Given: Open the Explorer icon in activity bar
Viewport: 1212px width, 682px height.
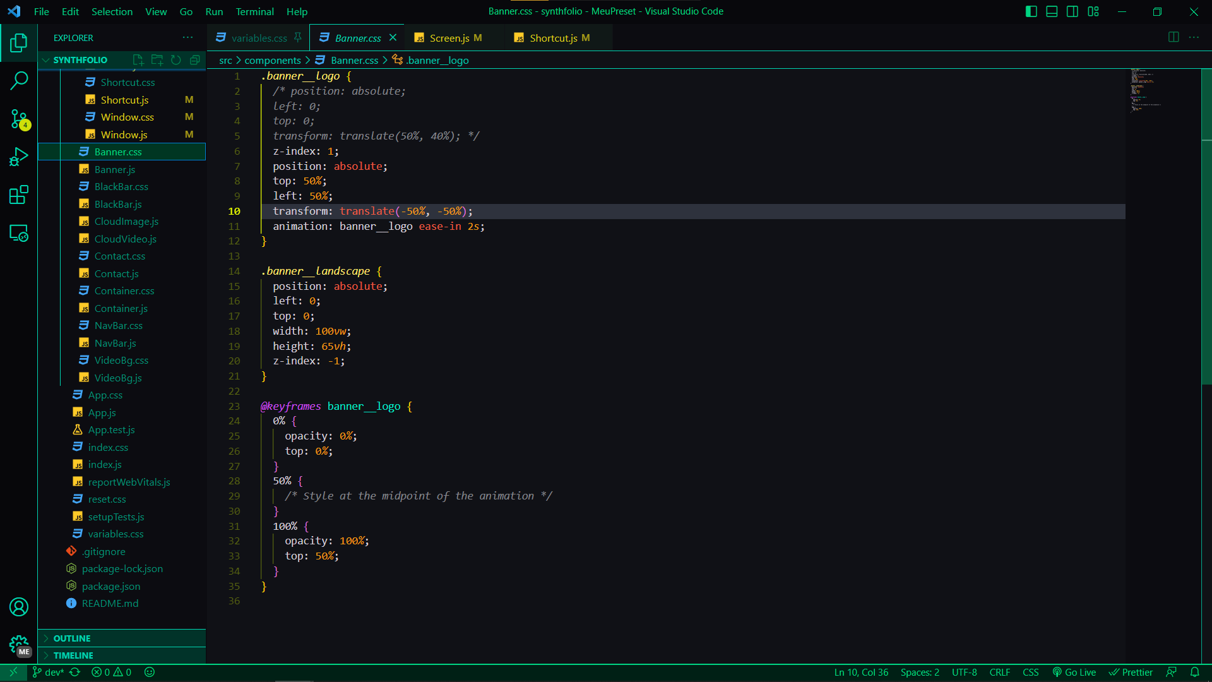Looking at the screenshot, I should [x=18, y=42].
